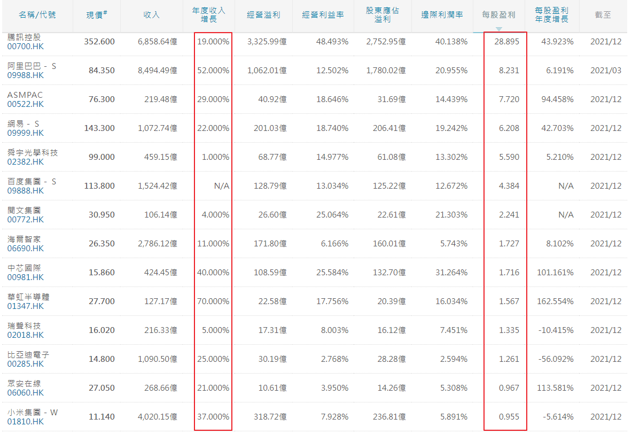Viewport: 632px width, 434px height.
Task: Sort by 每股盈利年度增長 header
Action: click(551, 15)
